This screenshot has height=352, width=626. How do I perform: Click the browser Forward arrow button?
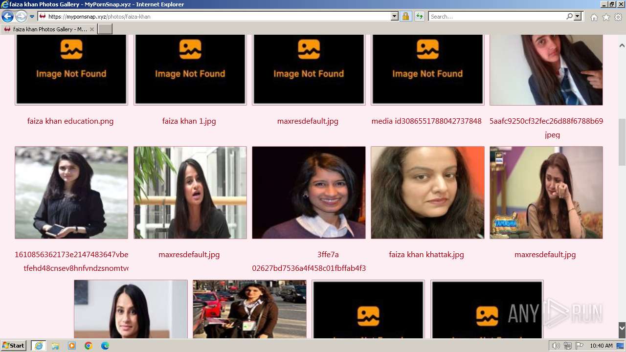tap(21, 16)
